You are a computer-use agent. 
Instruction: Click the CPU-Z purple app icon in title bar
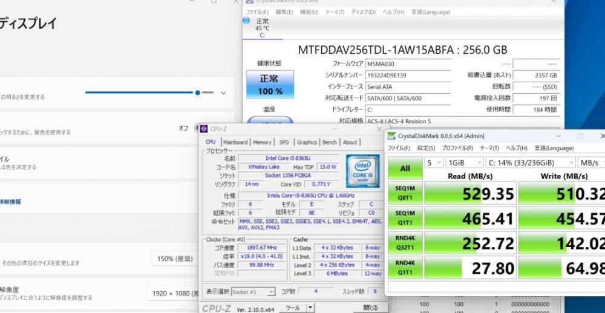click(x=204, y=129)
